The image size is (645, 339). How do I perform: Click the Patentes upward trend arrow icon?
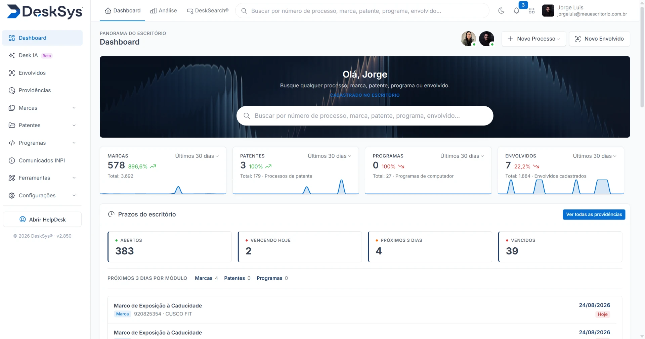268,166
